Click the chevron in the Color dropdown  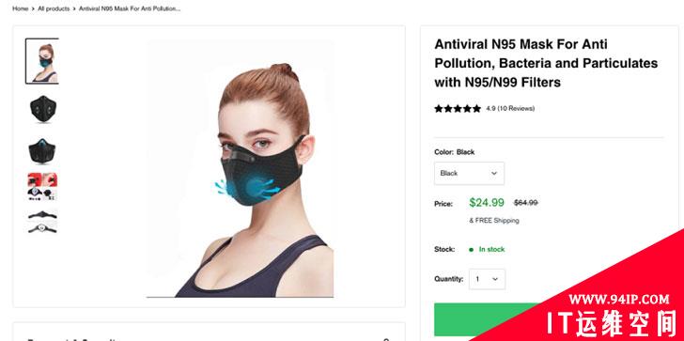pyautogui.click(x=494, y=174)
